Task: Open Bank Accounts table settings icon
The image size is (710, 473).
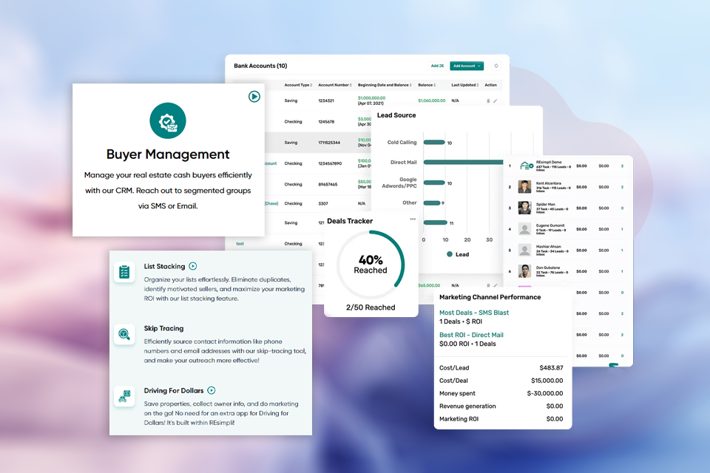Action: click(x=496, y=66)
